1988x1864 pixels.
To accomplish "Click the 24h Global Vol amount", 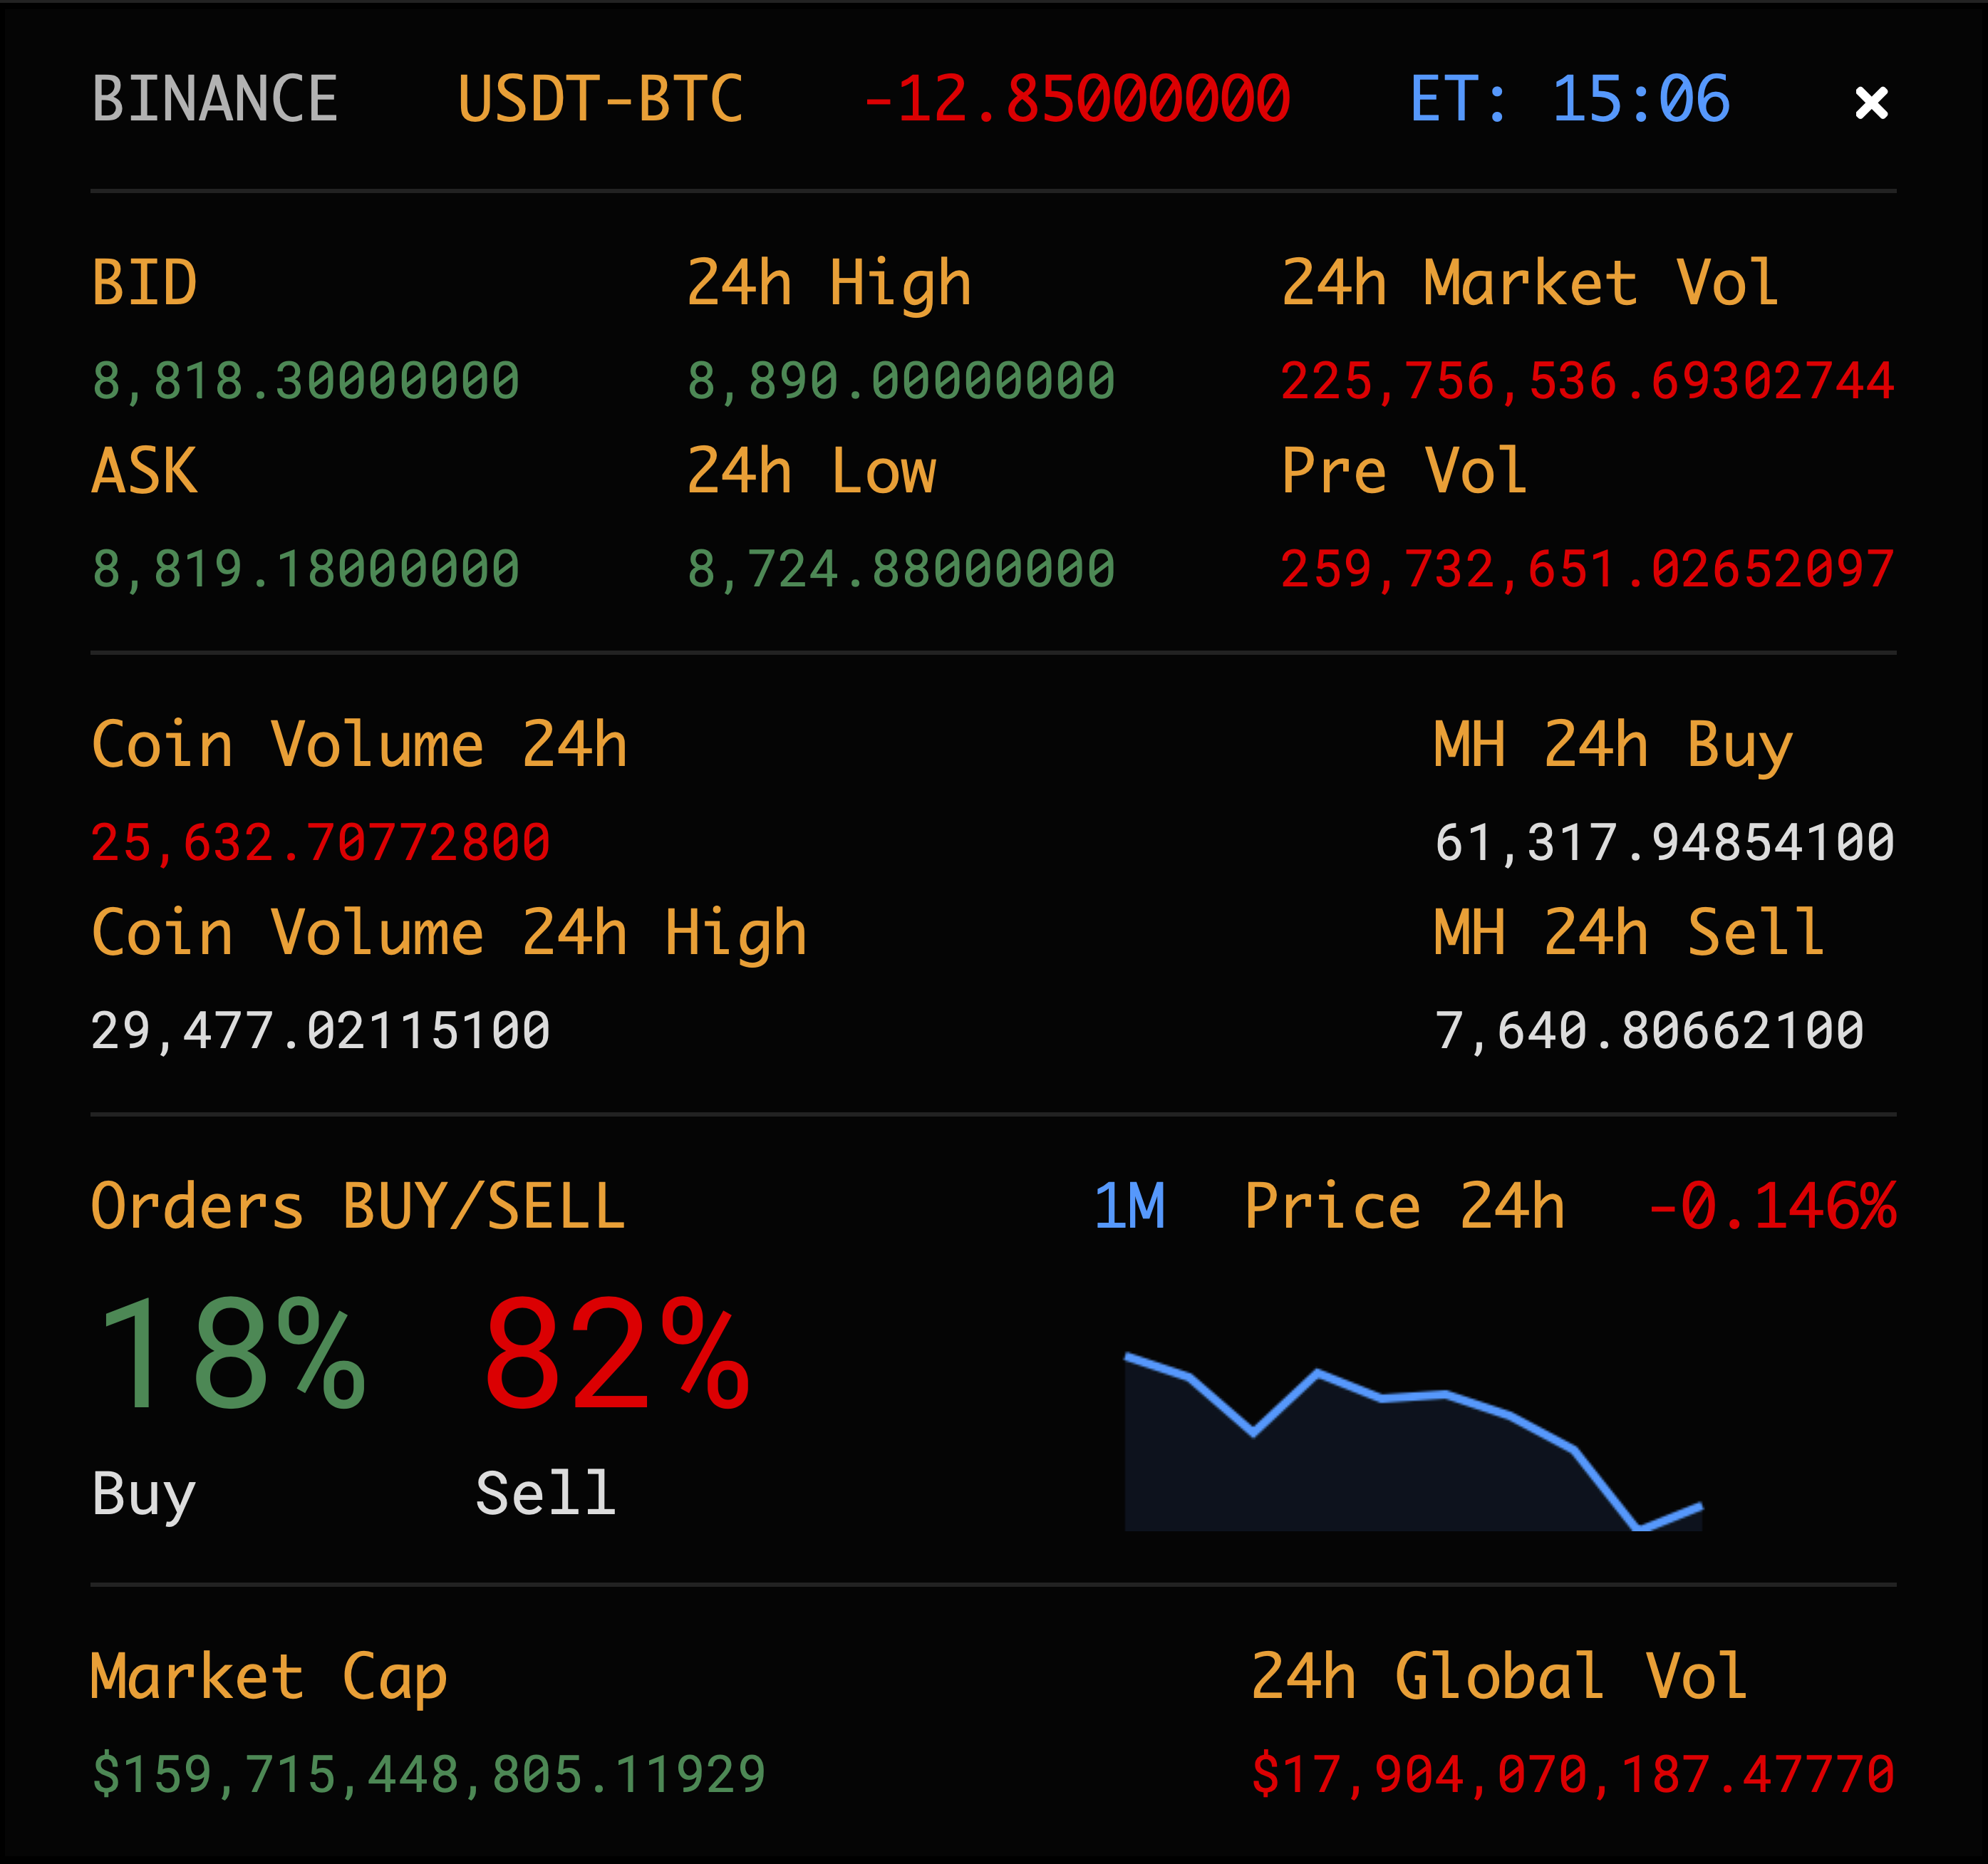I will 1573,1774.
